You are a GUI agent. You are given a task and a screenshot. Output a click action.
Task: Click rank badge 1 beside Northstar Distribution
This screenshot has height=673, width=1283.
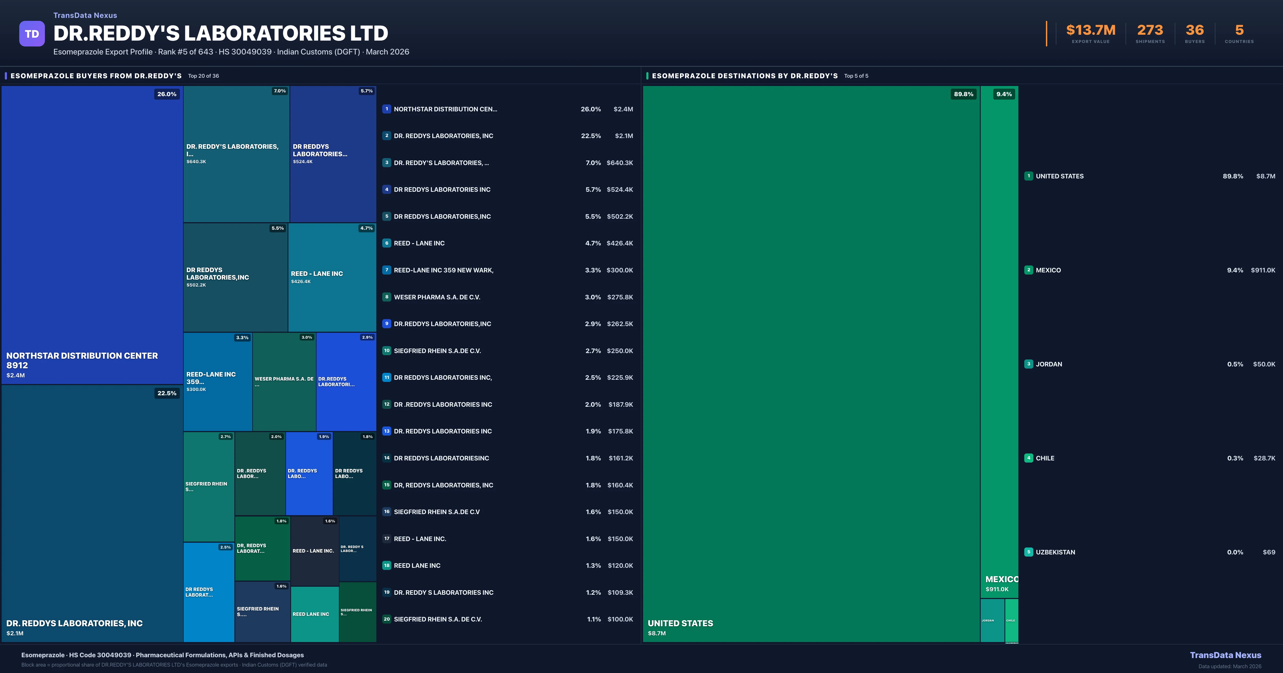pyautogui.click(x=387, y=109)
